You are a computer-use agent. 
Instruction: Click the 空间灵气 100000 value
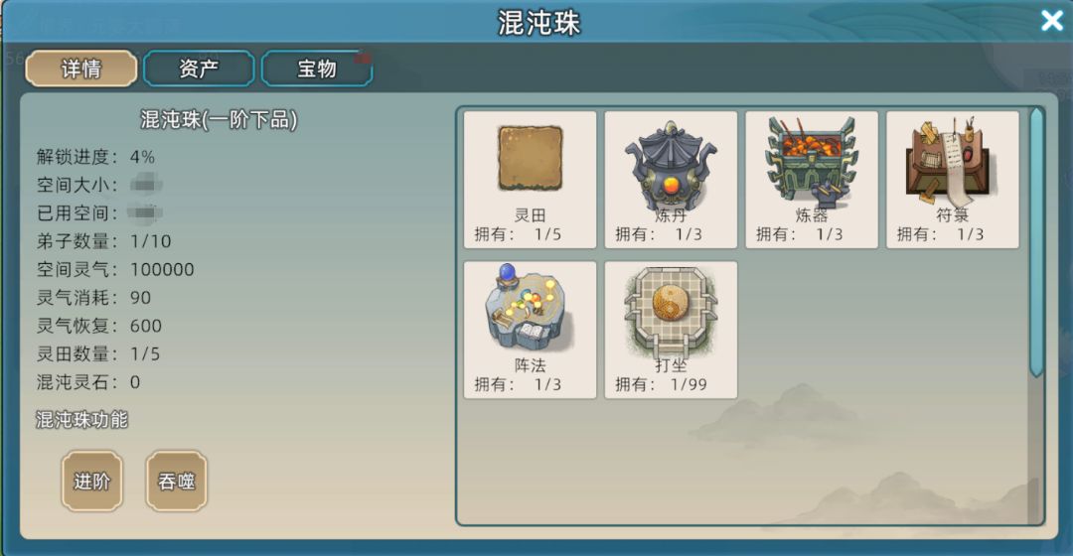click(x=162, y=269)
